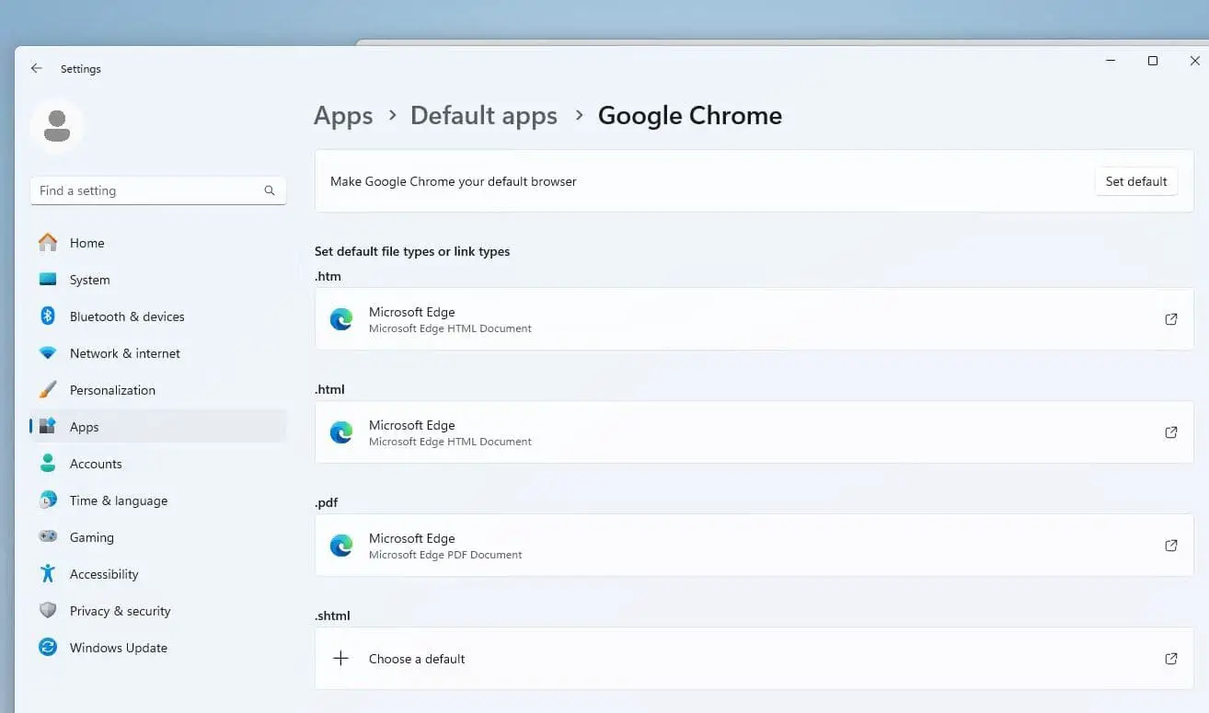Viewport: 1209px width, 713px height.
Task: Open Privacy & security settings
Action: pyautogui.click(x=120, y=610)
